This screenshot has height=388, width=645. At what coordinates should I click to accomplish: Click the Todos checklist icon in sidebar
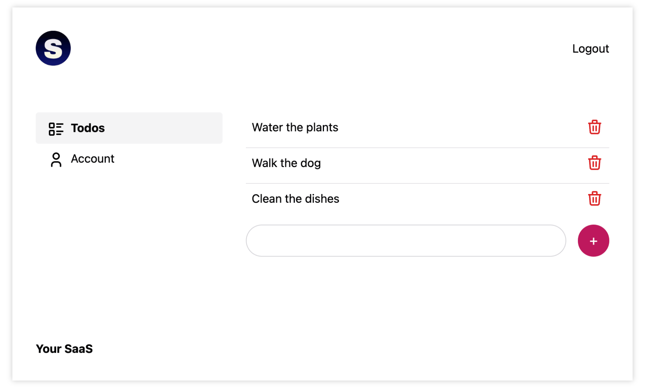click(x=56, y=129)
